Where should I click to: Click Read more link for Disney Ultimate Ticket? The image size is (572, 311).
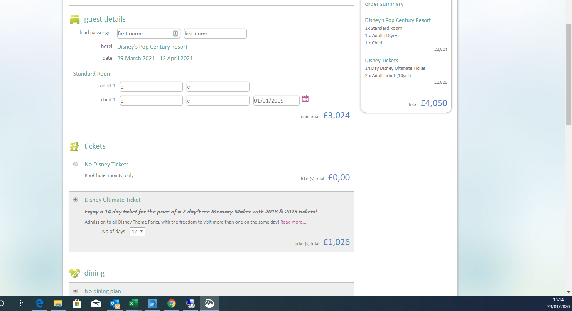[x=294, y=222]
